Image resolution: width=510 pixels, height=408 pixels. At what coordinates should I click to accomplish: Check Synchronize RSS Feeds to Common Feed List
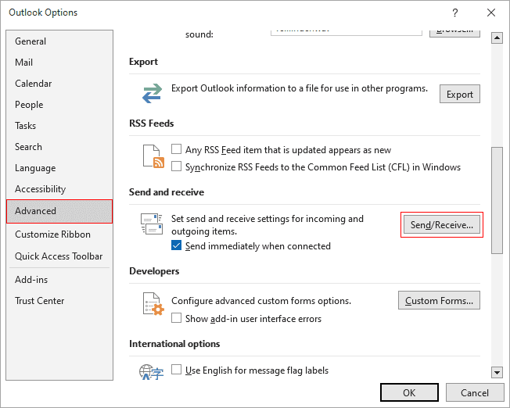(x=176, y=166)
